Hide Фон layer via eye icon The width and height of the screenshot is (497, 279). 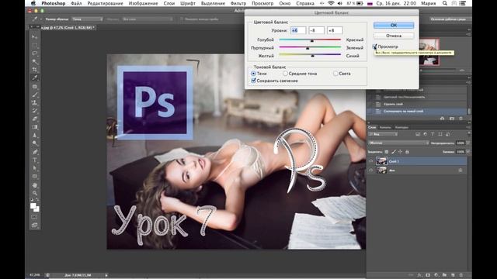coord(371,170)
